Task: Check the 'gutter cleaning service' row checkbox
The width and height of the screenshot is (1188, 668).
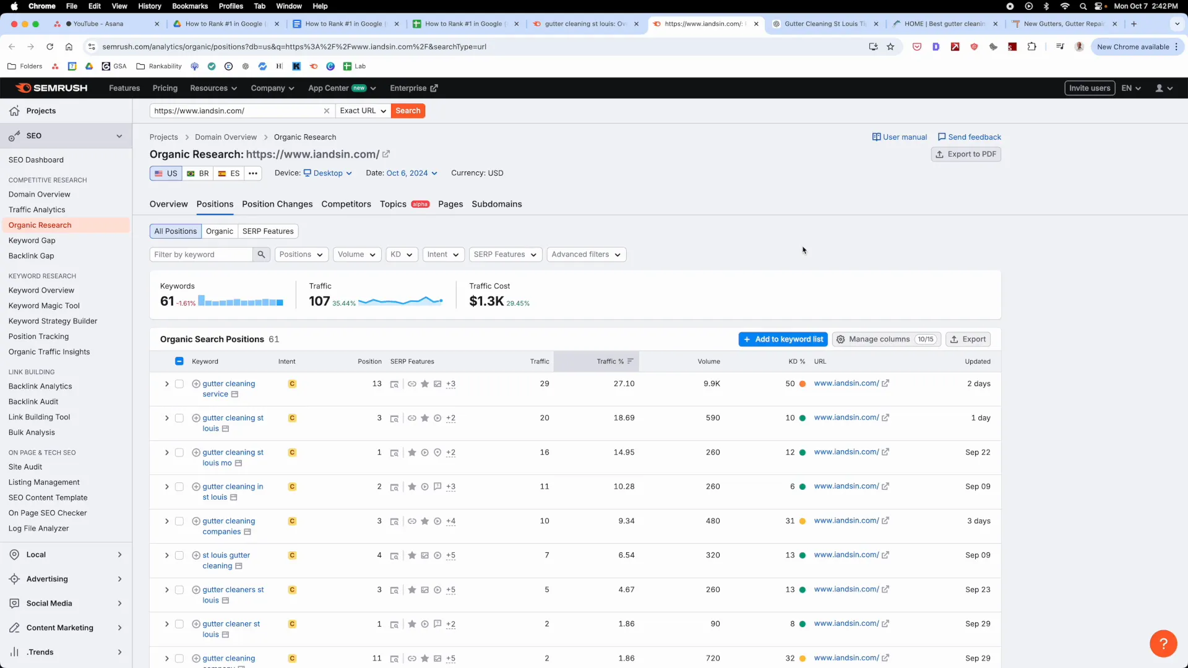Action: [179, 383]
